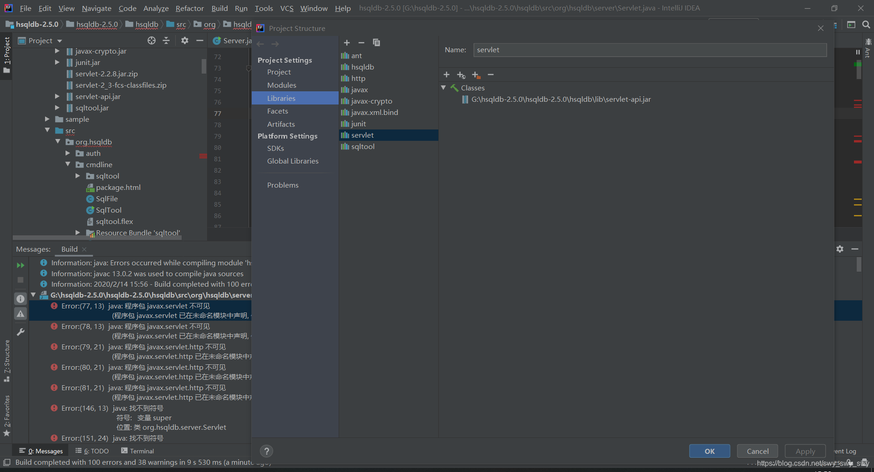
Task: Locate current file in Project panel
Action: (152, 40)
